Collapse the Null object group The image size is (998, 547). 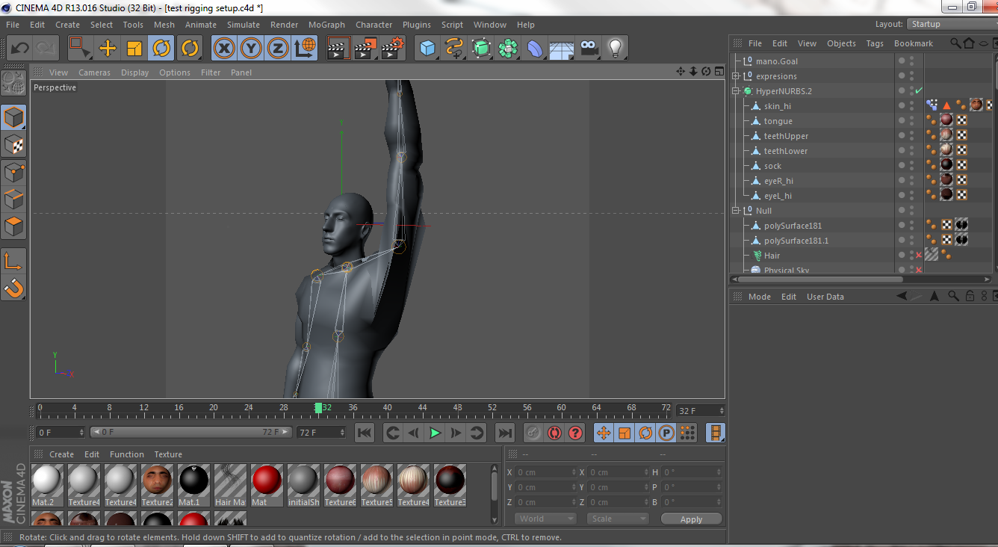[736, 211]
